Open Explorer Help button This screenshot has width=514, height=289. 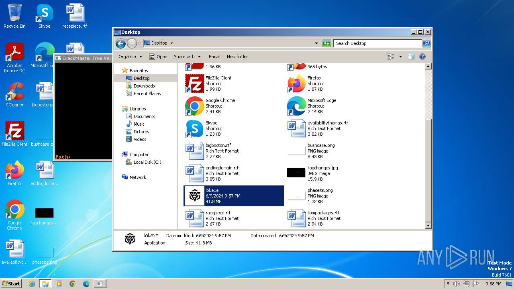422,57
